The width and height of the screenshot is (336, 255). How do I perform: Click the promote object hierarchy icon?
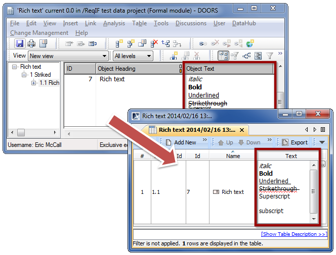coord(165,43)
